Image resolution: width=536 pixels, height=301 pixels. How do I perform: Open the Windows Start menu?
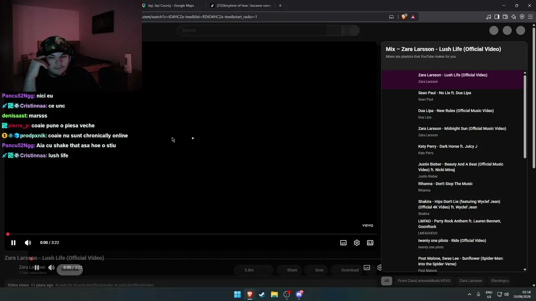point(237,294)
